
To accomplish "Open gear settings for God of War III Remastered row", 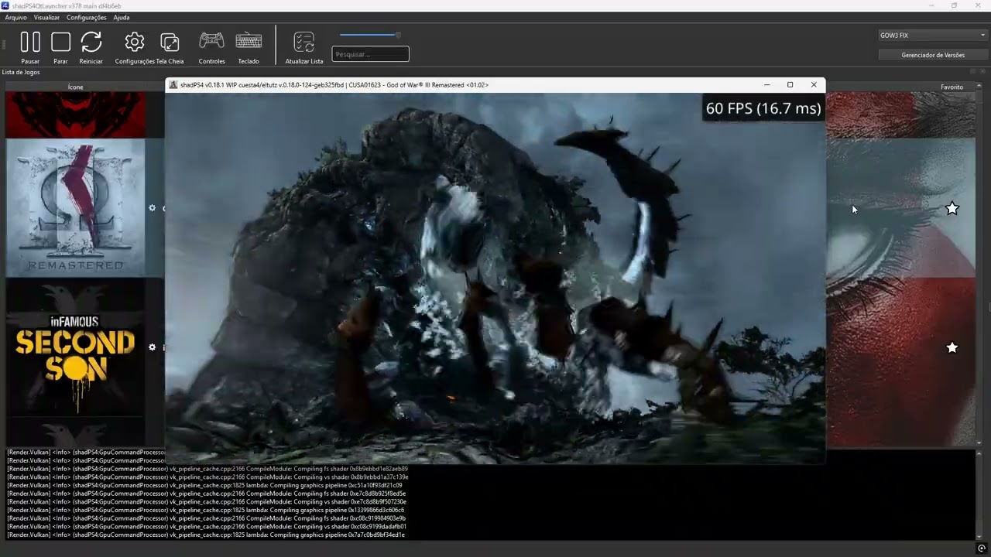I will (x=152, y=208).
